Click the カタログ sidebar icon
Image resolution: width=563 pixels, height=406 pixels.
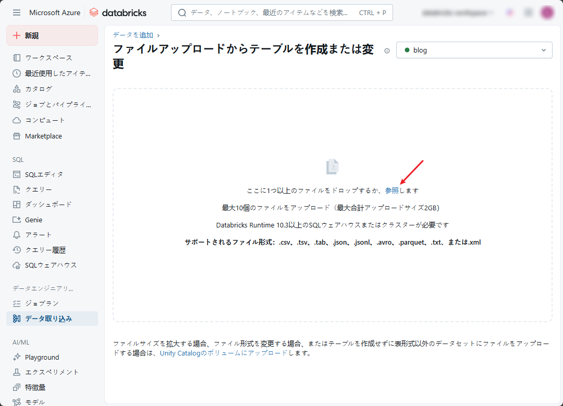click(x=17, y=89)
